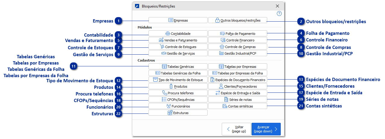Choose Tabelas por Empresas button

click(x=237, y=67)
